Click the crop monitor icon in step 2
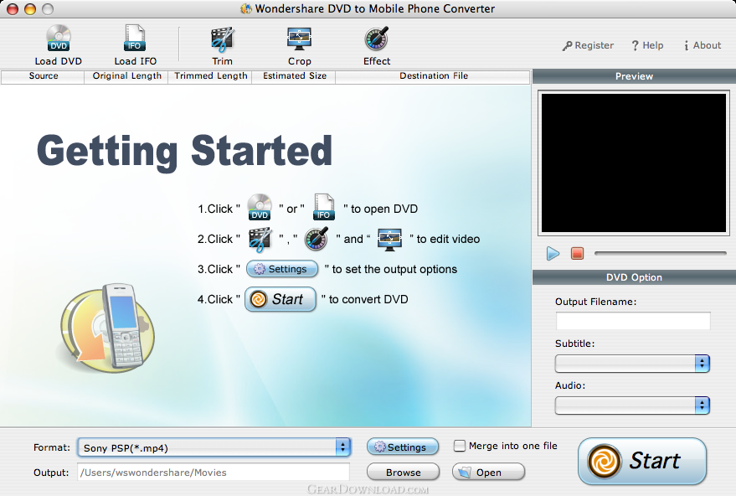736x496 pixels. tap(389, 239)
